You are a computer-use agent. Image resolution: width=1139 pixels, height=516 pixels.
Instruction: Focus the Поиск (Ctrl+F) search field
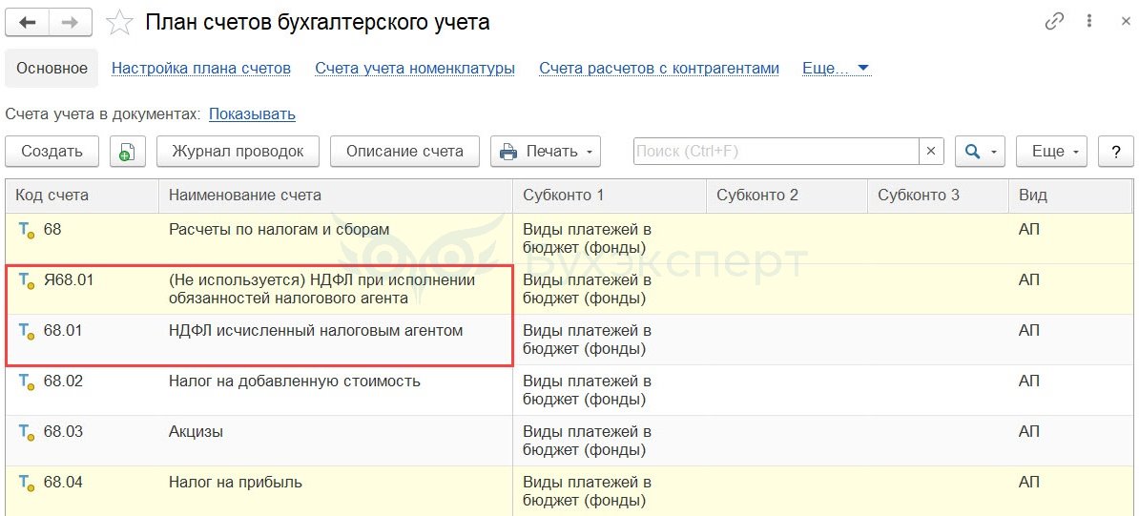pyautogui.click(x=776, y=151)
